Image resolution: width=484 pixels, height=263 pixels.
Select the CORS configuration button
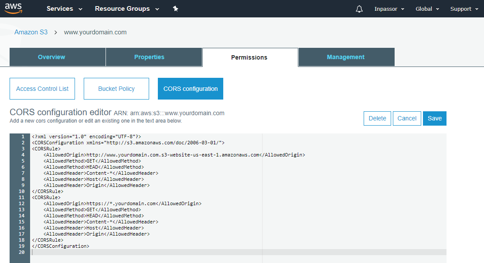(190, 88)
